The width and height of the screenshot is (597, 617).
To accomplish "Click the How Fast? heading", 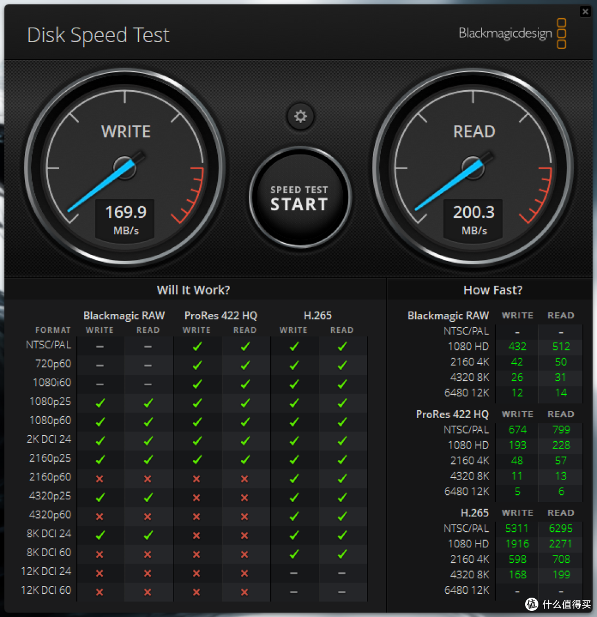I will [x=493, y=290].
